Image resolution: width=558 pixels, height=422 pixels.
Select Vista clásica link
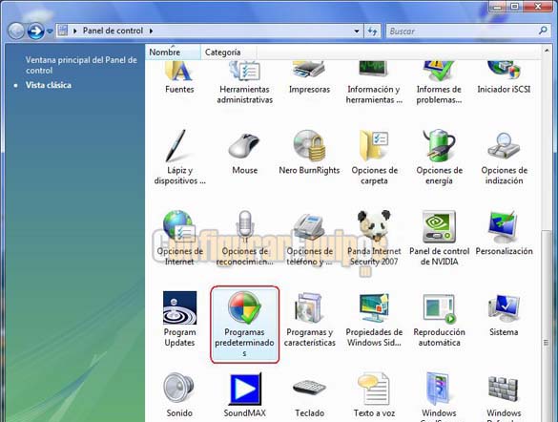49,85
